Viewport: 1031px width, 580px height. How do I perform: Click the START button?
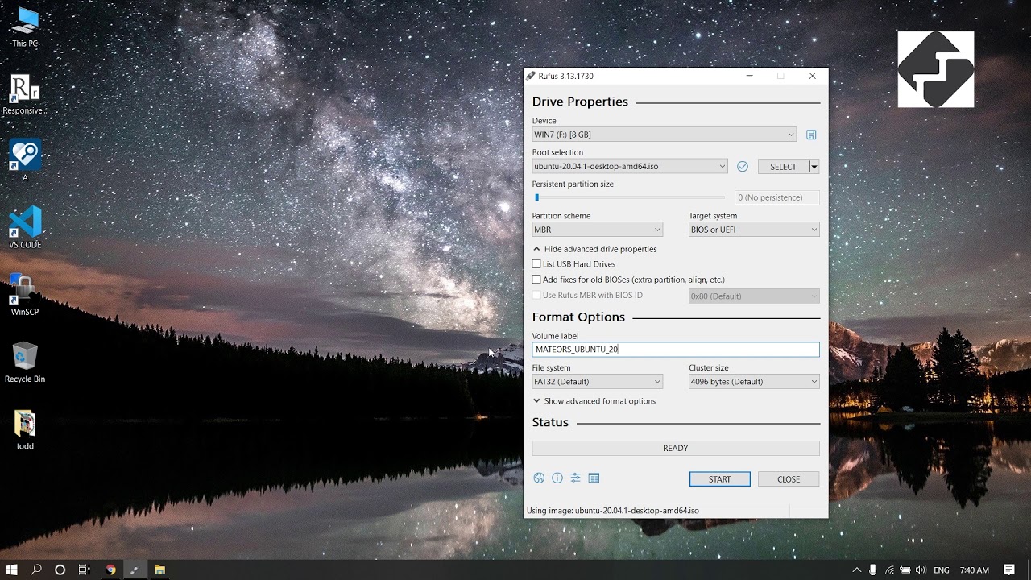(719, 479)
